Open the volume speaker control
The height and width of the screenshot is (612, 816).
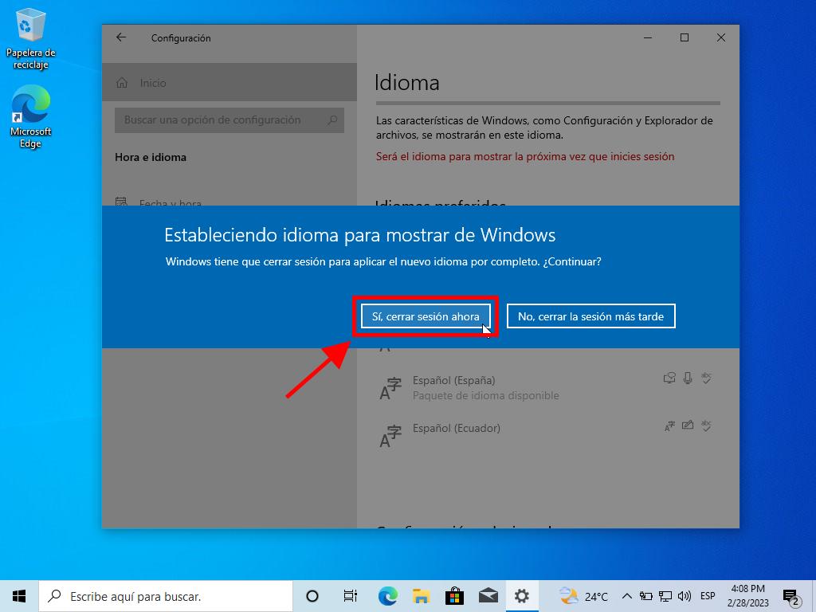click(x=684, y=596)
